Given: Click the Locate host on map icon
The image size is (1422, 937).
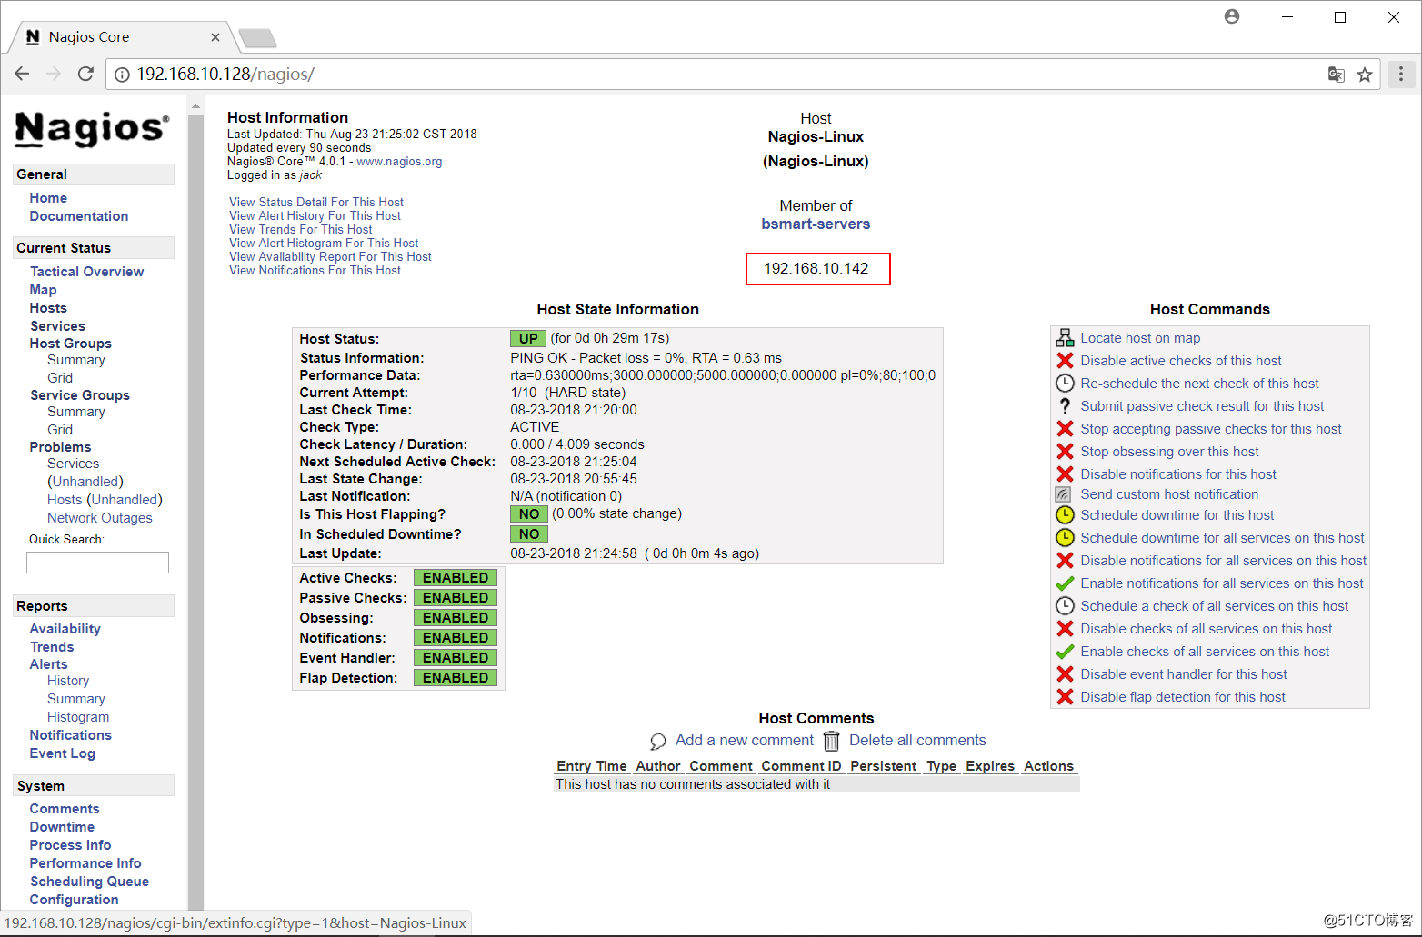Looking at the screenshot, I should [1065, 338].
